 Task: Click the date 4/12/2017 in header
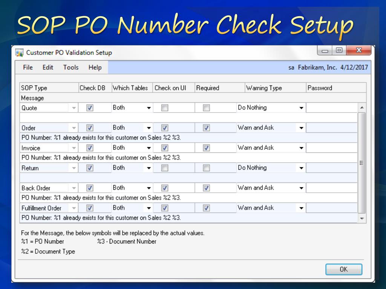[x=354, y=67]
